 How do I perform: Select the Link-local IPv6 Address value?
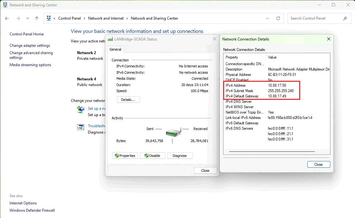click(x=290, y=118)
